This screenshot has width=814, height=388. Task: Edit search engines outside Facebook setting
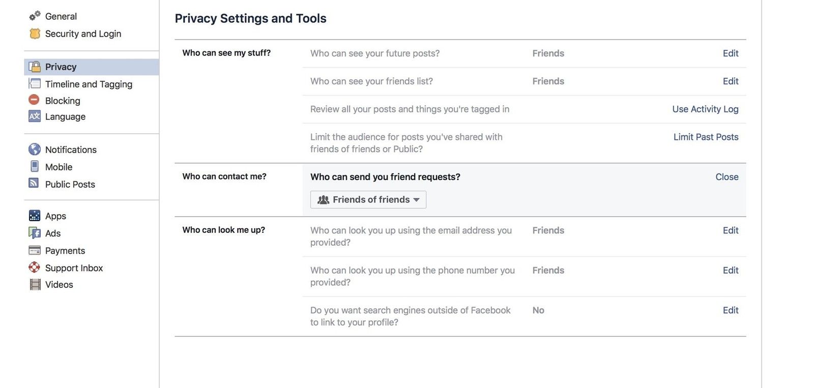[730, 310]
